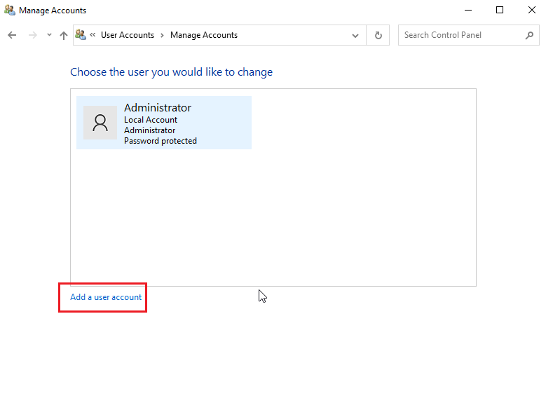546x410 pixels.
Task: Navigate to User Accounts breadcrumb
Action: (128, 35)
